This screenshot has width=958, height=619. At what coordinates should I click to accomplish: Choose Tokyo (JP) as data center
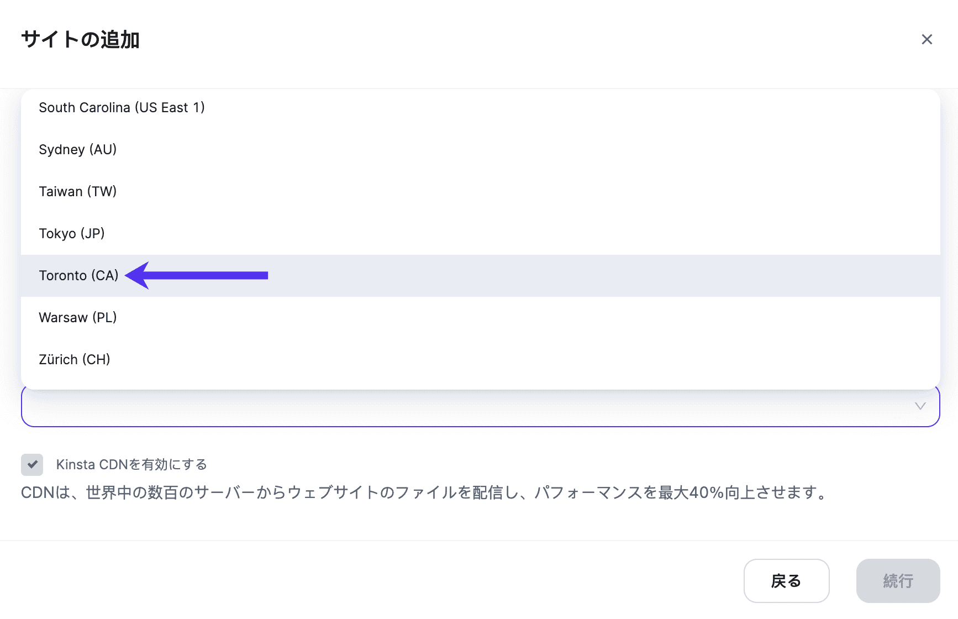coord(72,233)
